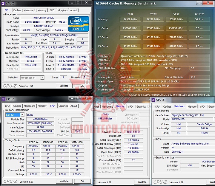This screenshot has height=186, width=215.
Task: Open SPD tab in the Memory CPU-Z window
Action: pyautogui.click(x=130, y=106)
